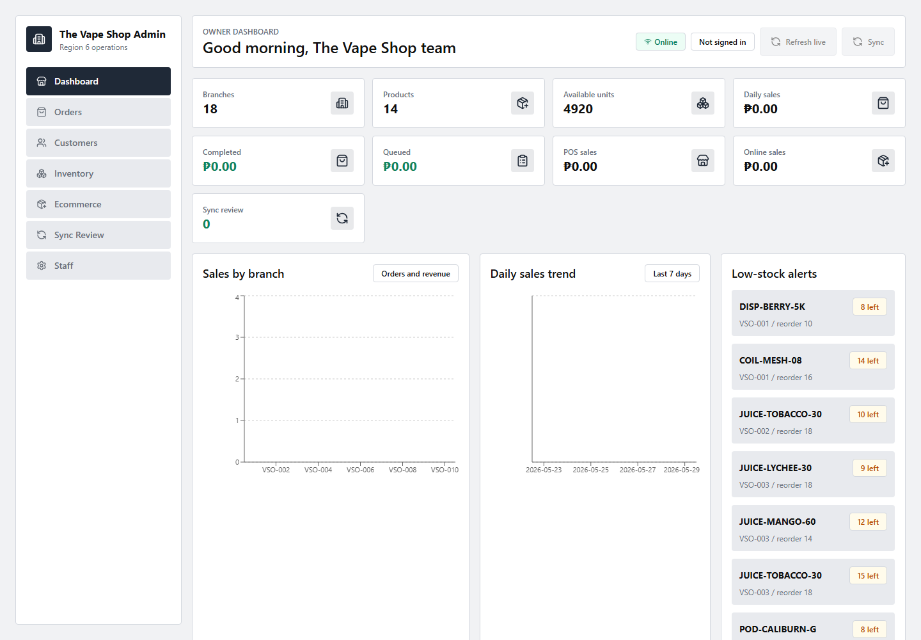Navigate to Sync Review page
921x640 pixels.
click(x=98, y=235)
